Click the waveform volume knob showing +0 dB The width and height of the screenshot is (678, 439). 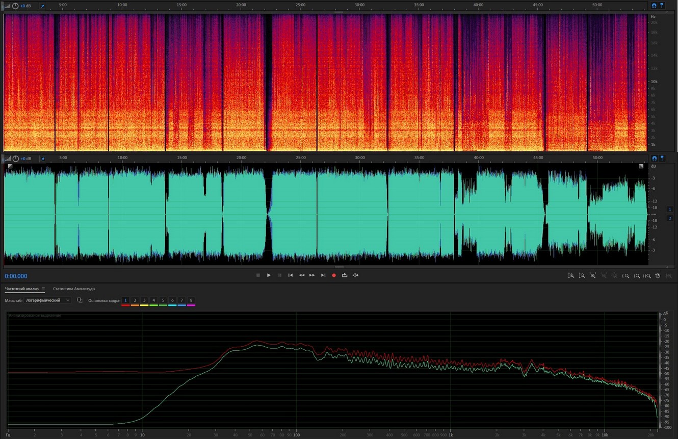point(15,159)
